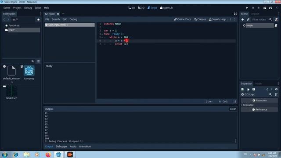The height and width of the screenshot is (158, 281).
Task: Pause the running scene
Action: coord(253,8)
